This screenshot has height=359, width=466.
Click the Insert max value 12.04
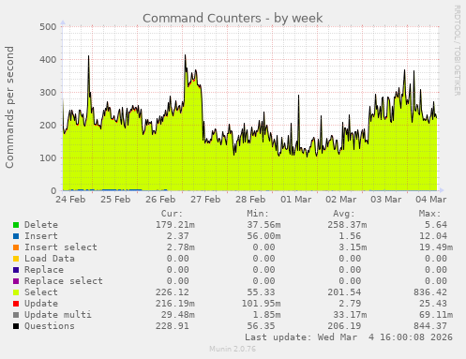point(433,236)
